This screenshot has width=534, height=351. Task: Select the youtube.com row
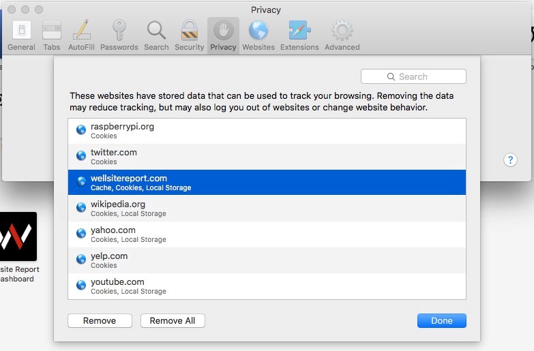267,286
